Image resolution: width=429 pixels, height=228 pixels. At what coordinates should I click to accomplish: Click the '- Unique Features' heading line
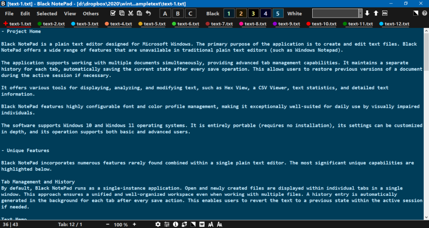click(x=25, y=150)
